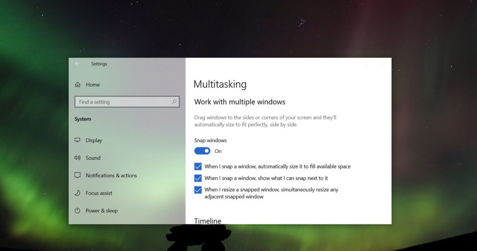The image size is (477, 251).
Task: Uncheck simultaneously resize adjacent snapped window
Action: pos(198,190)
